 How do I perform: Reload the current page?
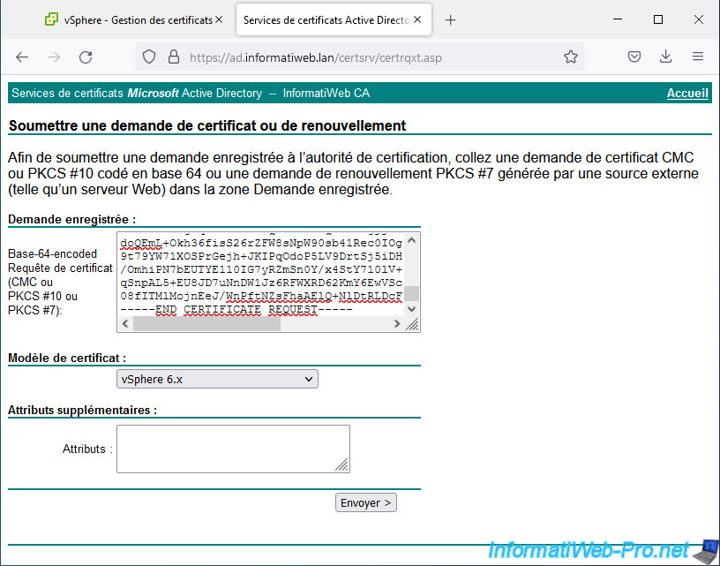tap(86, 57)
